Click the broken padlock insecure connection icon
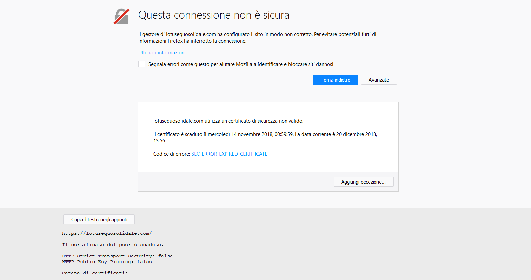Image resolution: width=531 pixels, height=280 pixels. pyautogui.click(x=121, y=16)
